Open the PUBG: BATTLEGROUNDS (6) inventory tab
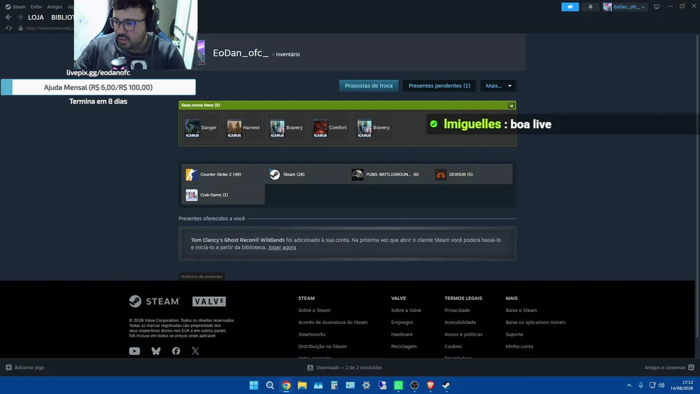This screenshot has height=394, width=700. coord(389,175)
